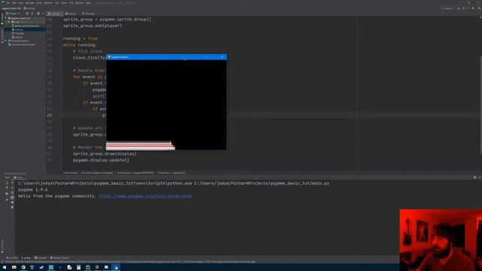Switch to the third editor tab

[89, 14]
